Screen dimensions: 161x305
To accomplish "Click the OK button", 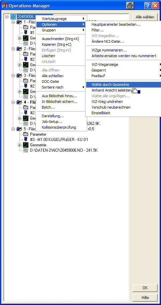I will click(x=145, y=288).
